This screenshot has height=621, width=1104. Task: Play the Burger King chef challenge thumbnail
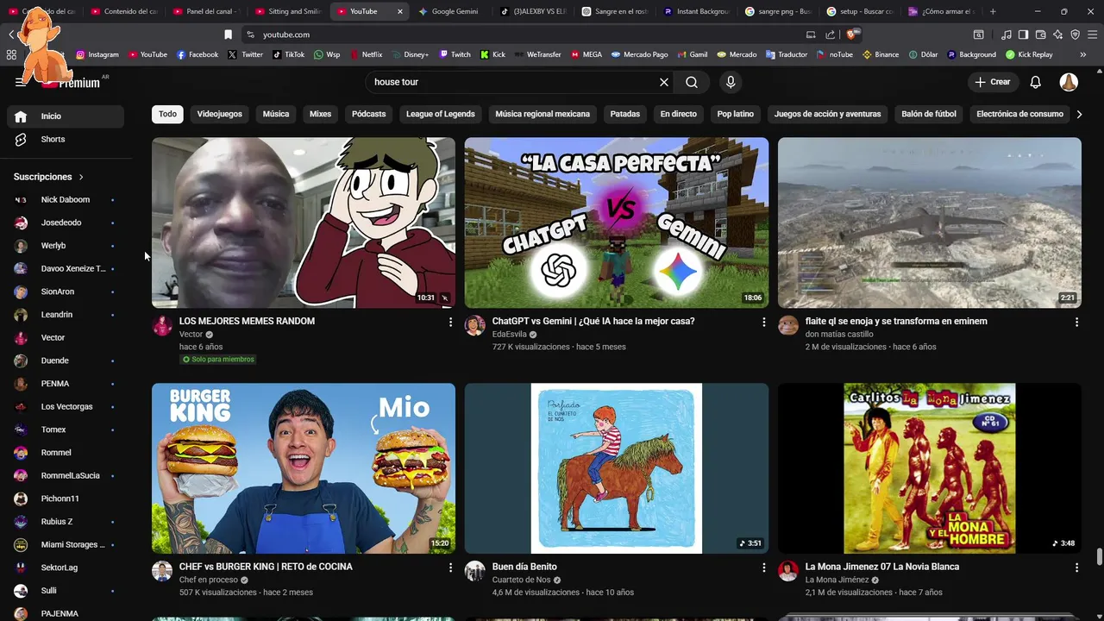tap(304, 468)
